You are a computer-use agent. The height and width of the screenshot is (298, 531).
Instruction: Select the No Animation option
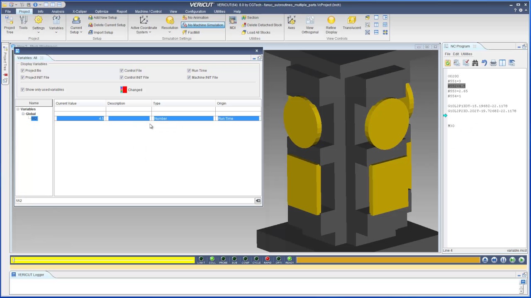(x=195, y=18)
